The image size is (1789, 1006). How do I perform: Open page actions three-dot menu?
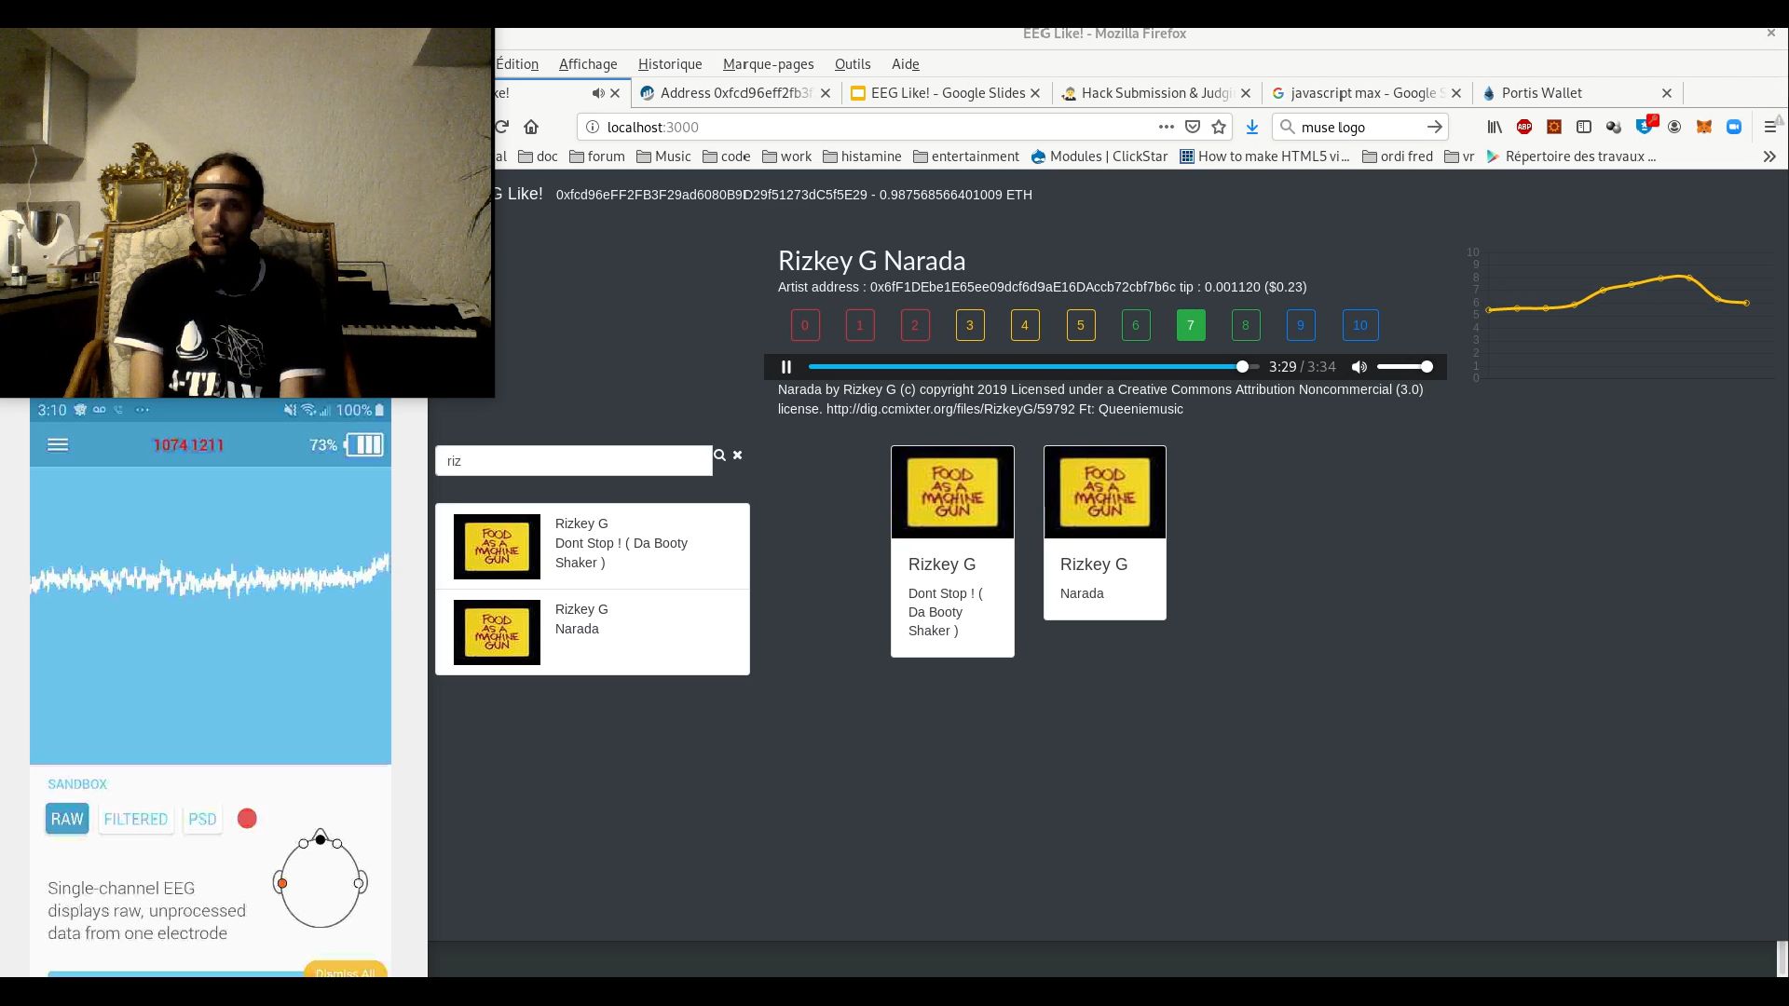click(x=1167, y=127)
